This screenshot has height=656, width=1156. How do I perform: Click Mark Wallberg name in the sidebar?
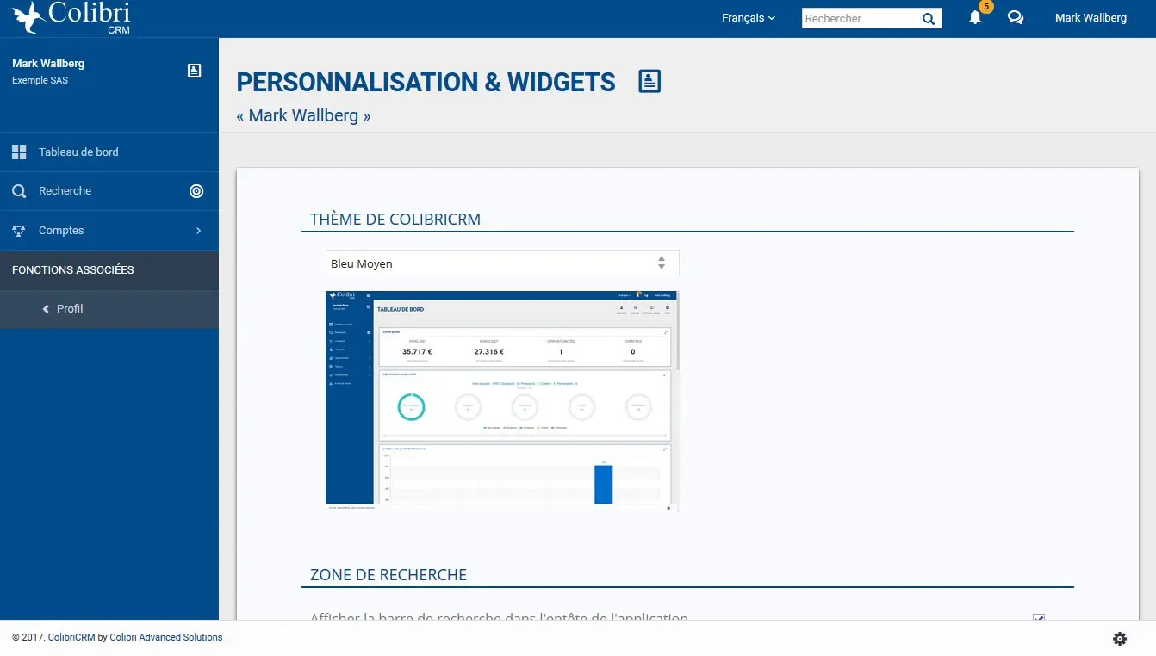point(48,64)
